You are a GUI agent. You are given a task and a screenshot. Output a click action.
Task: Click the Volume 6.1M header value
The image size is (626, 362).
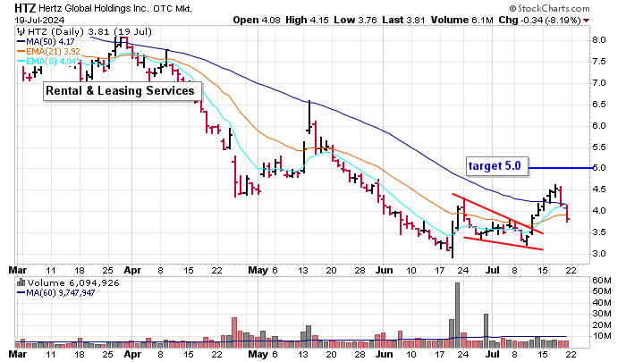coord(462,20)
